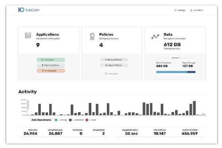Click the Discovered in this system subtitle
The image size is (222, 148).
pyautogui.click(x=48, y=39)
